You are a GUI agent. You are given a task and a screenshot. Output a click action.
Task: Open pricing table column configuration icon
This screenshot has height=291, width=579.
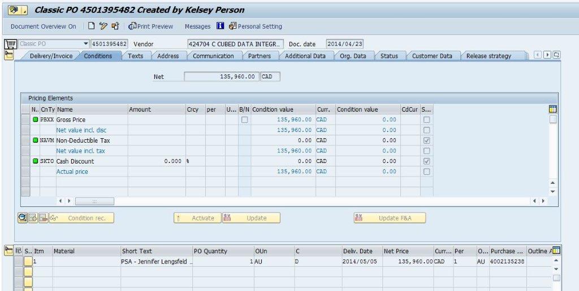click(x=553, y=109)
